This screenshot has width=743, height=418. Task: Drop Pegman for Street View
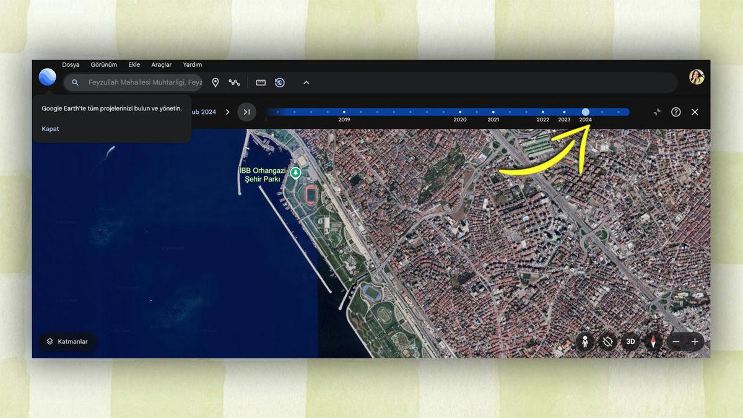[585, 341]
